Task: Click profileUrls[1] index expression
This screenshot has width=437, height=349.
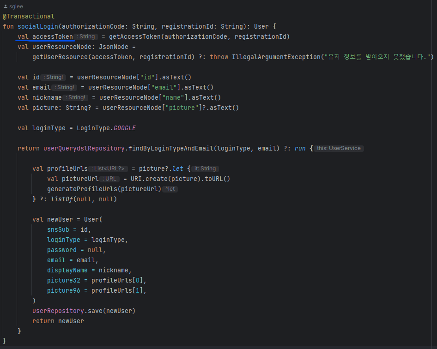Action: [117, 290]
